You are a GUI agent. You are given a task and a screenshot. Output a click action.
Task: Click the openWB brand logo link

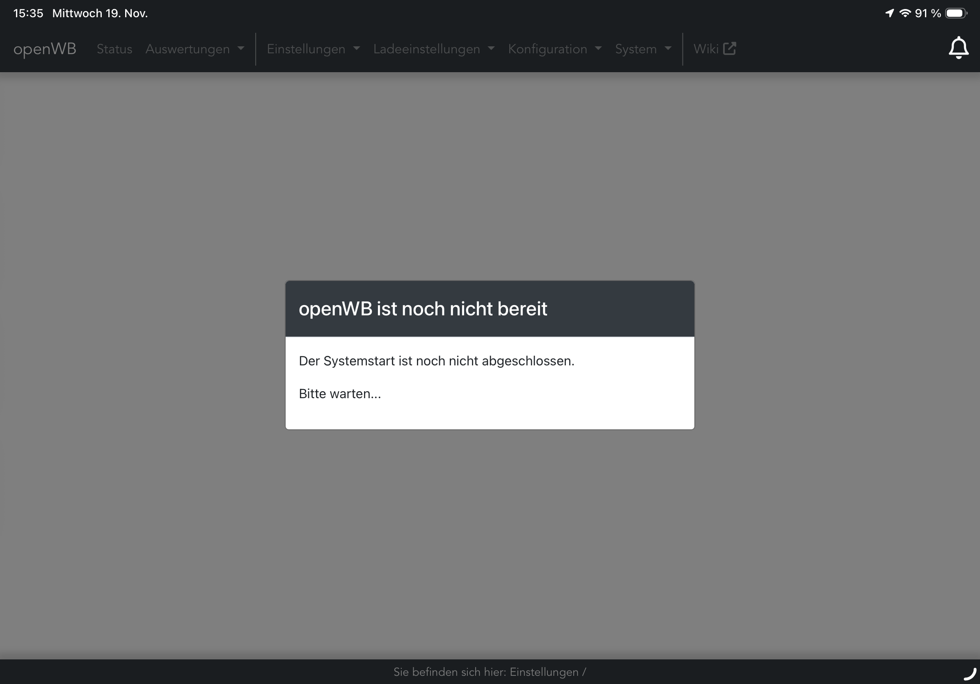[x=45, y=49]
